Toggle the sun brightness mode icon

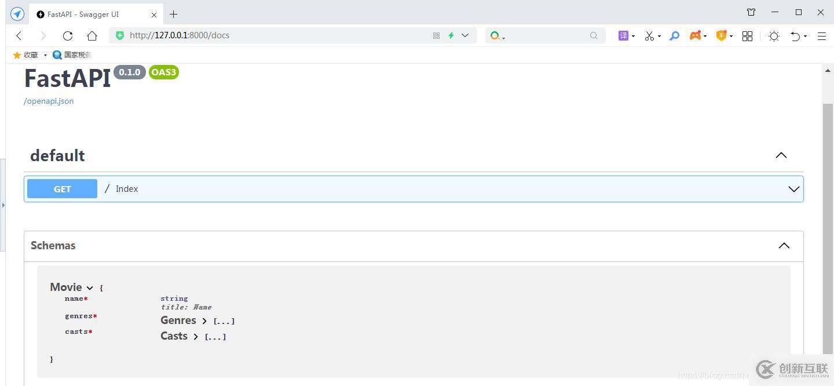click(774, 36)
